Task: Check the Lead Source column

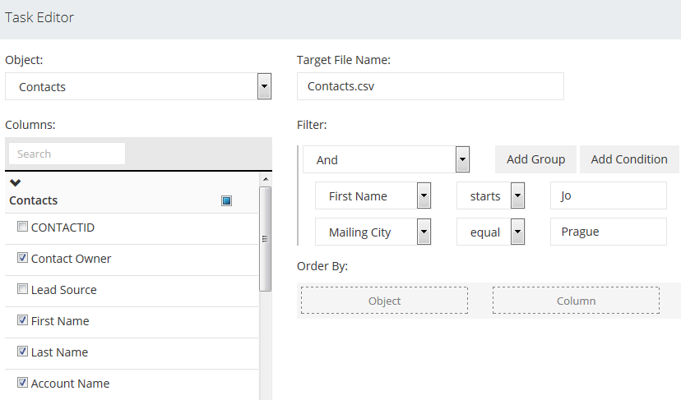Action: coord(22,290)
